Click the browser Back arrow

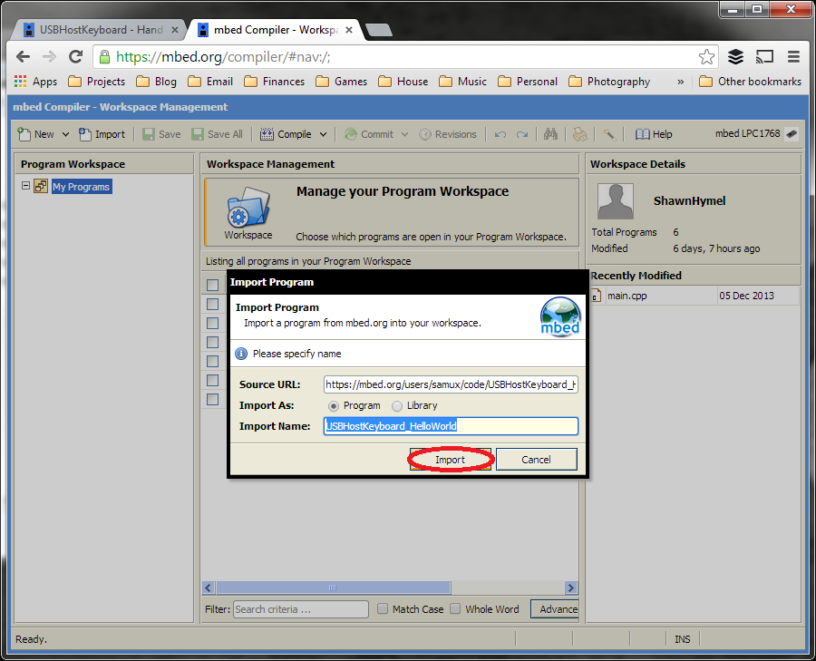point(23,57)
